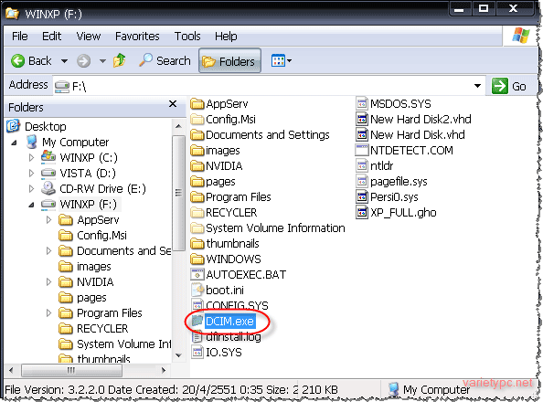This screenshot has width=543, height=402.
Task: Select the XP_FULL.gho file
Action: [396, 212]
